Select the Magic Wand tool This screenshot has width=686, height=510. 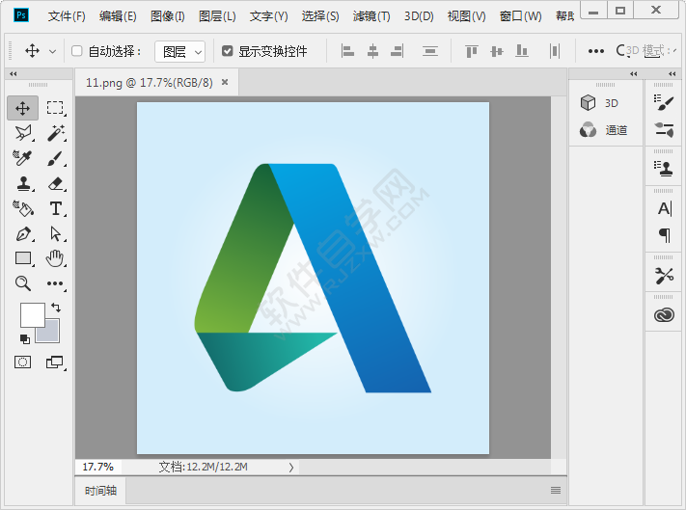[56, 133]
